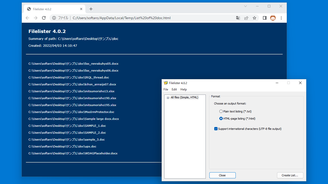Open a new browser tab
This screenshot has height=184, width=328.
[91, 9]
